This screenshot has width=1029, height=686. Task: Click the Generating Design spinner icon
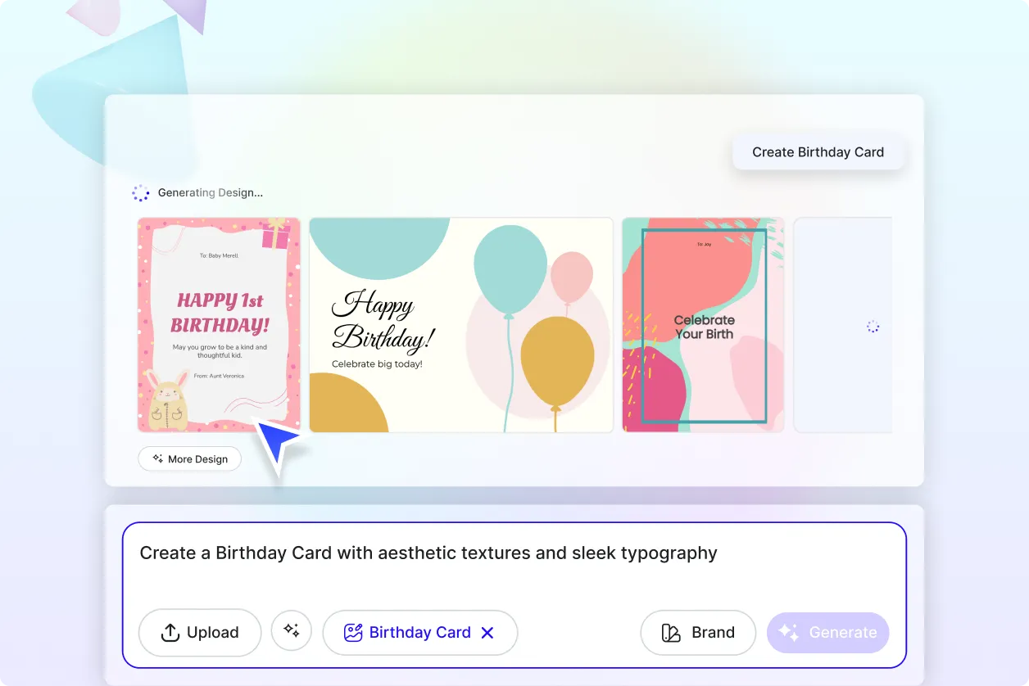[x=140, y=192]
